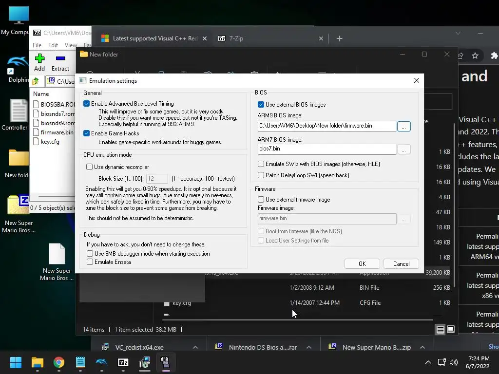Bookmark page with star icon
The height and width of the screenshot is (374, 499).
coord(475,56)
